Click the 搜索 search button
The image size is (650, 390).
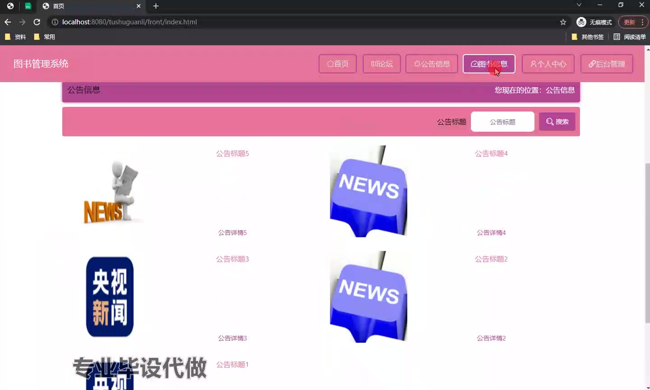point(557,122)
